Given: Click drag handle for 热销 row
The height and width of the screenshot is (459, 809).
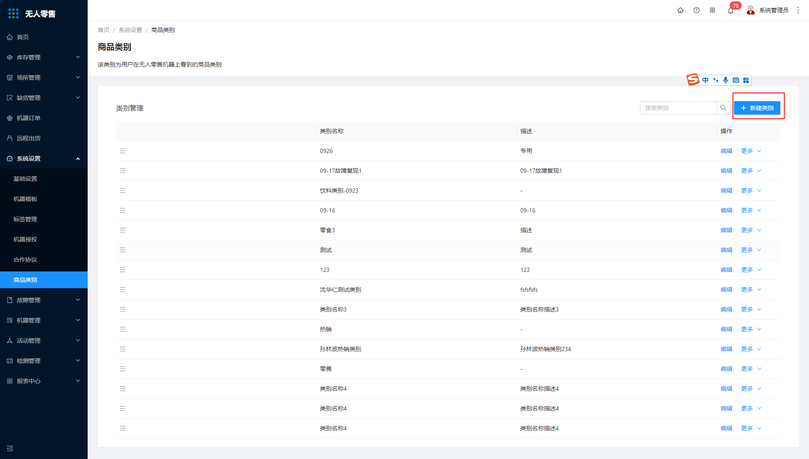Looking at the screenshot, I should tap(123, 329).
